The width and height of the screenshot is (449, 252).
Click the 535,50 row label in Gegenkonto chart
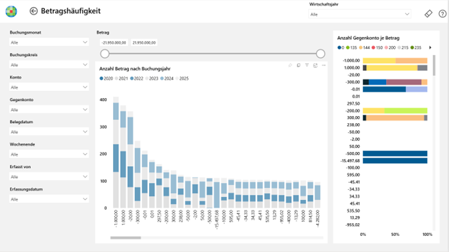point(353,210)
